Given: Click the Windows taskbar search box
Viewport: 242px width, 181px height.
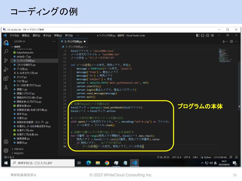Looking at the screenshot, I should pos(43,163).
